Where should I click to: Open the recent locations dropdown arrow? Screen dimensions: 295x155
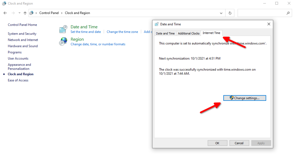coord(19,13)
